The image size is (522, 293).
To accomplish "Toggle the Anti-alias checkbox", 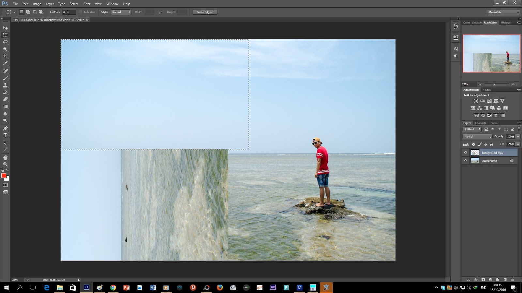I will pyautogui.click(x=81, y=12).
